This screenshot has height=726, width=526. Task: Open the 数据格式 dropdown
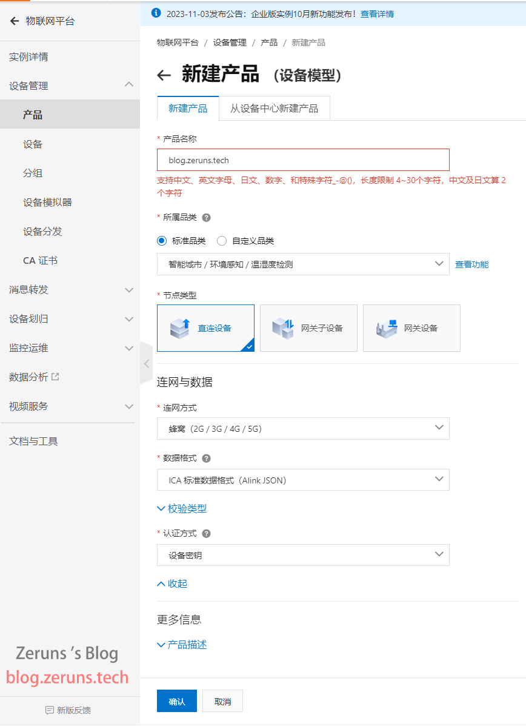click(x=303, y=480)
